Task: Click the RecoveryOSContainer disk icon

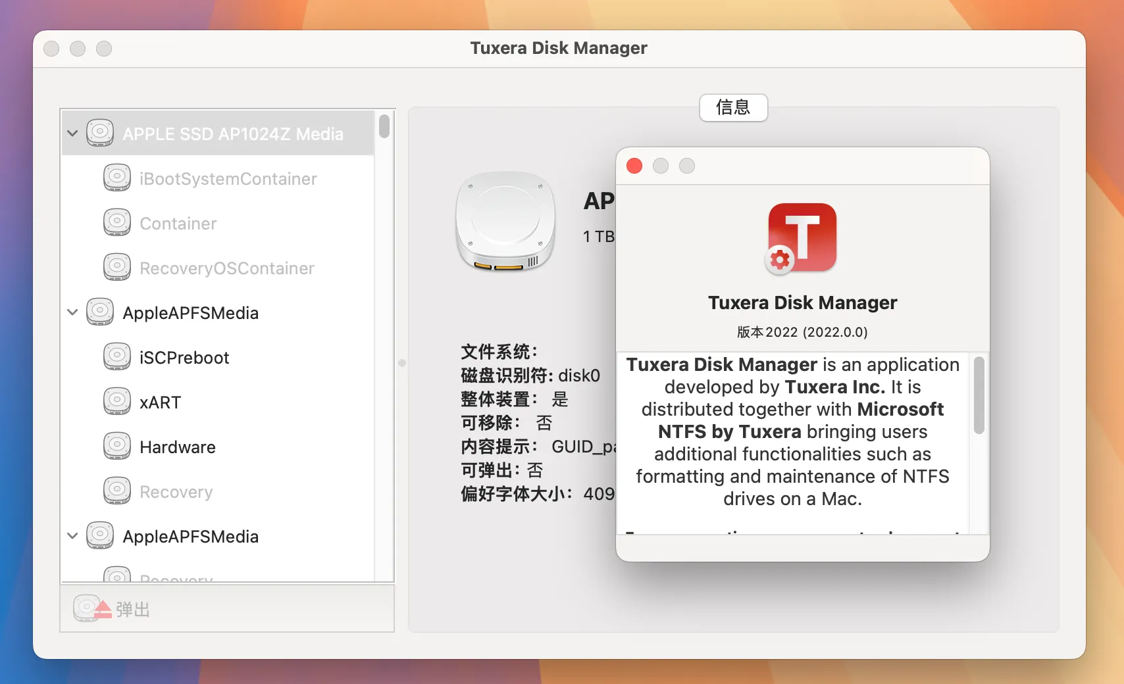Action: click(117, 267)
